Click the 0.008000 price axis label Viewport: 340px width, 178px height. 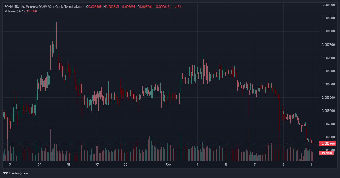point(328,31)
